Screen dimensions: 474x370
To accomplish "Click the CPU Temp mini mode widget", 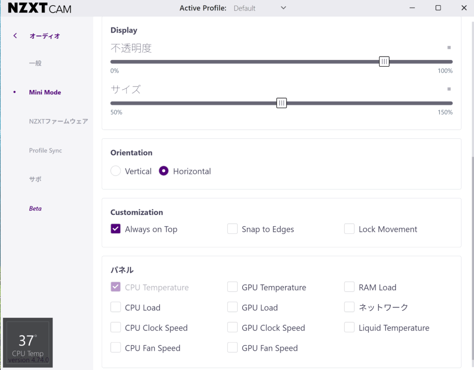I will (28, 342).
